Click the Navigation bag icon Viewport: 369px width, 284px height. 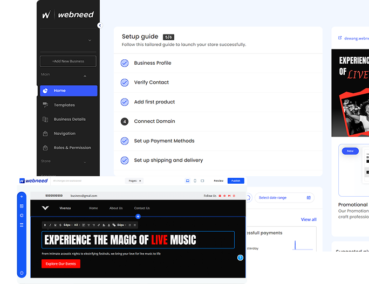[45, 134]
